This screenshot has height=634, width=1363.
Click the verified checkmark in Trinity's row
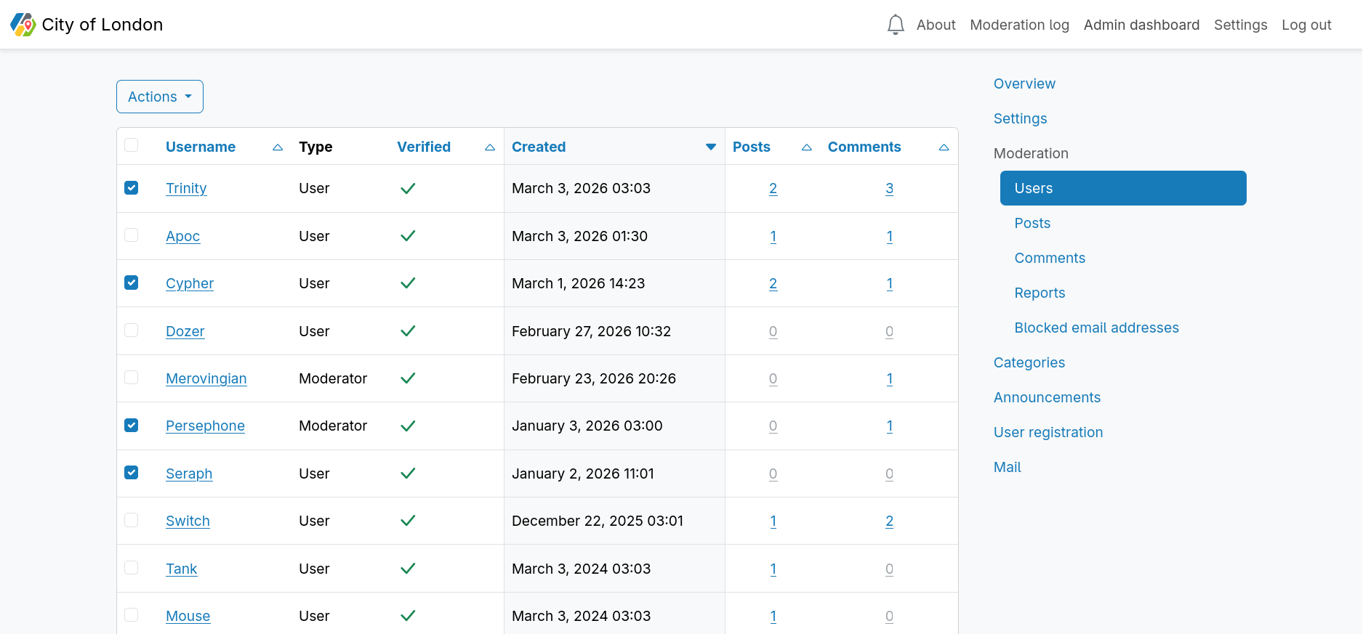(408, 189)
